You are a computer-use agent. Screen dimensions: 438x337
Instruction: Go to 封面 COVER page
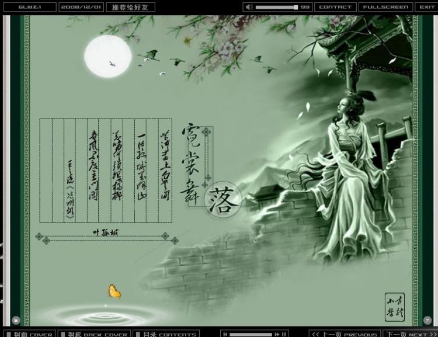(x=28, y=334)
